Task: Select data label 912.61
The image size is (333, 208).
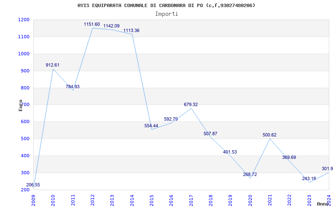Action: (x=52, y=65)
